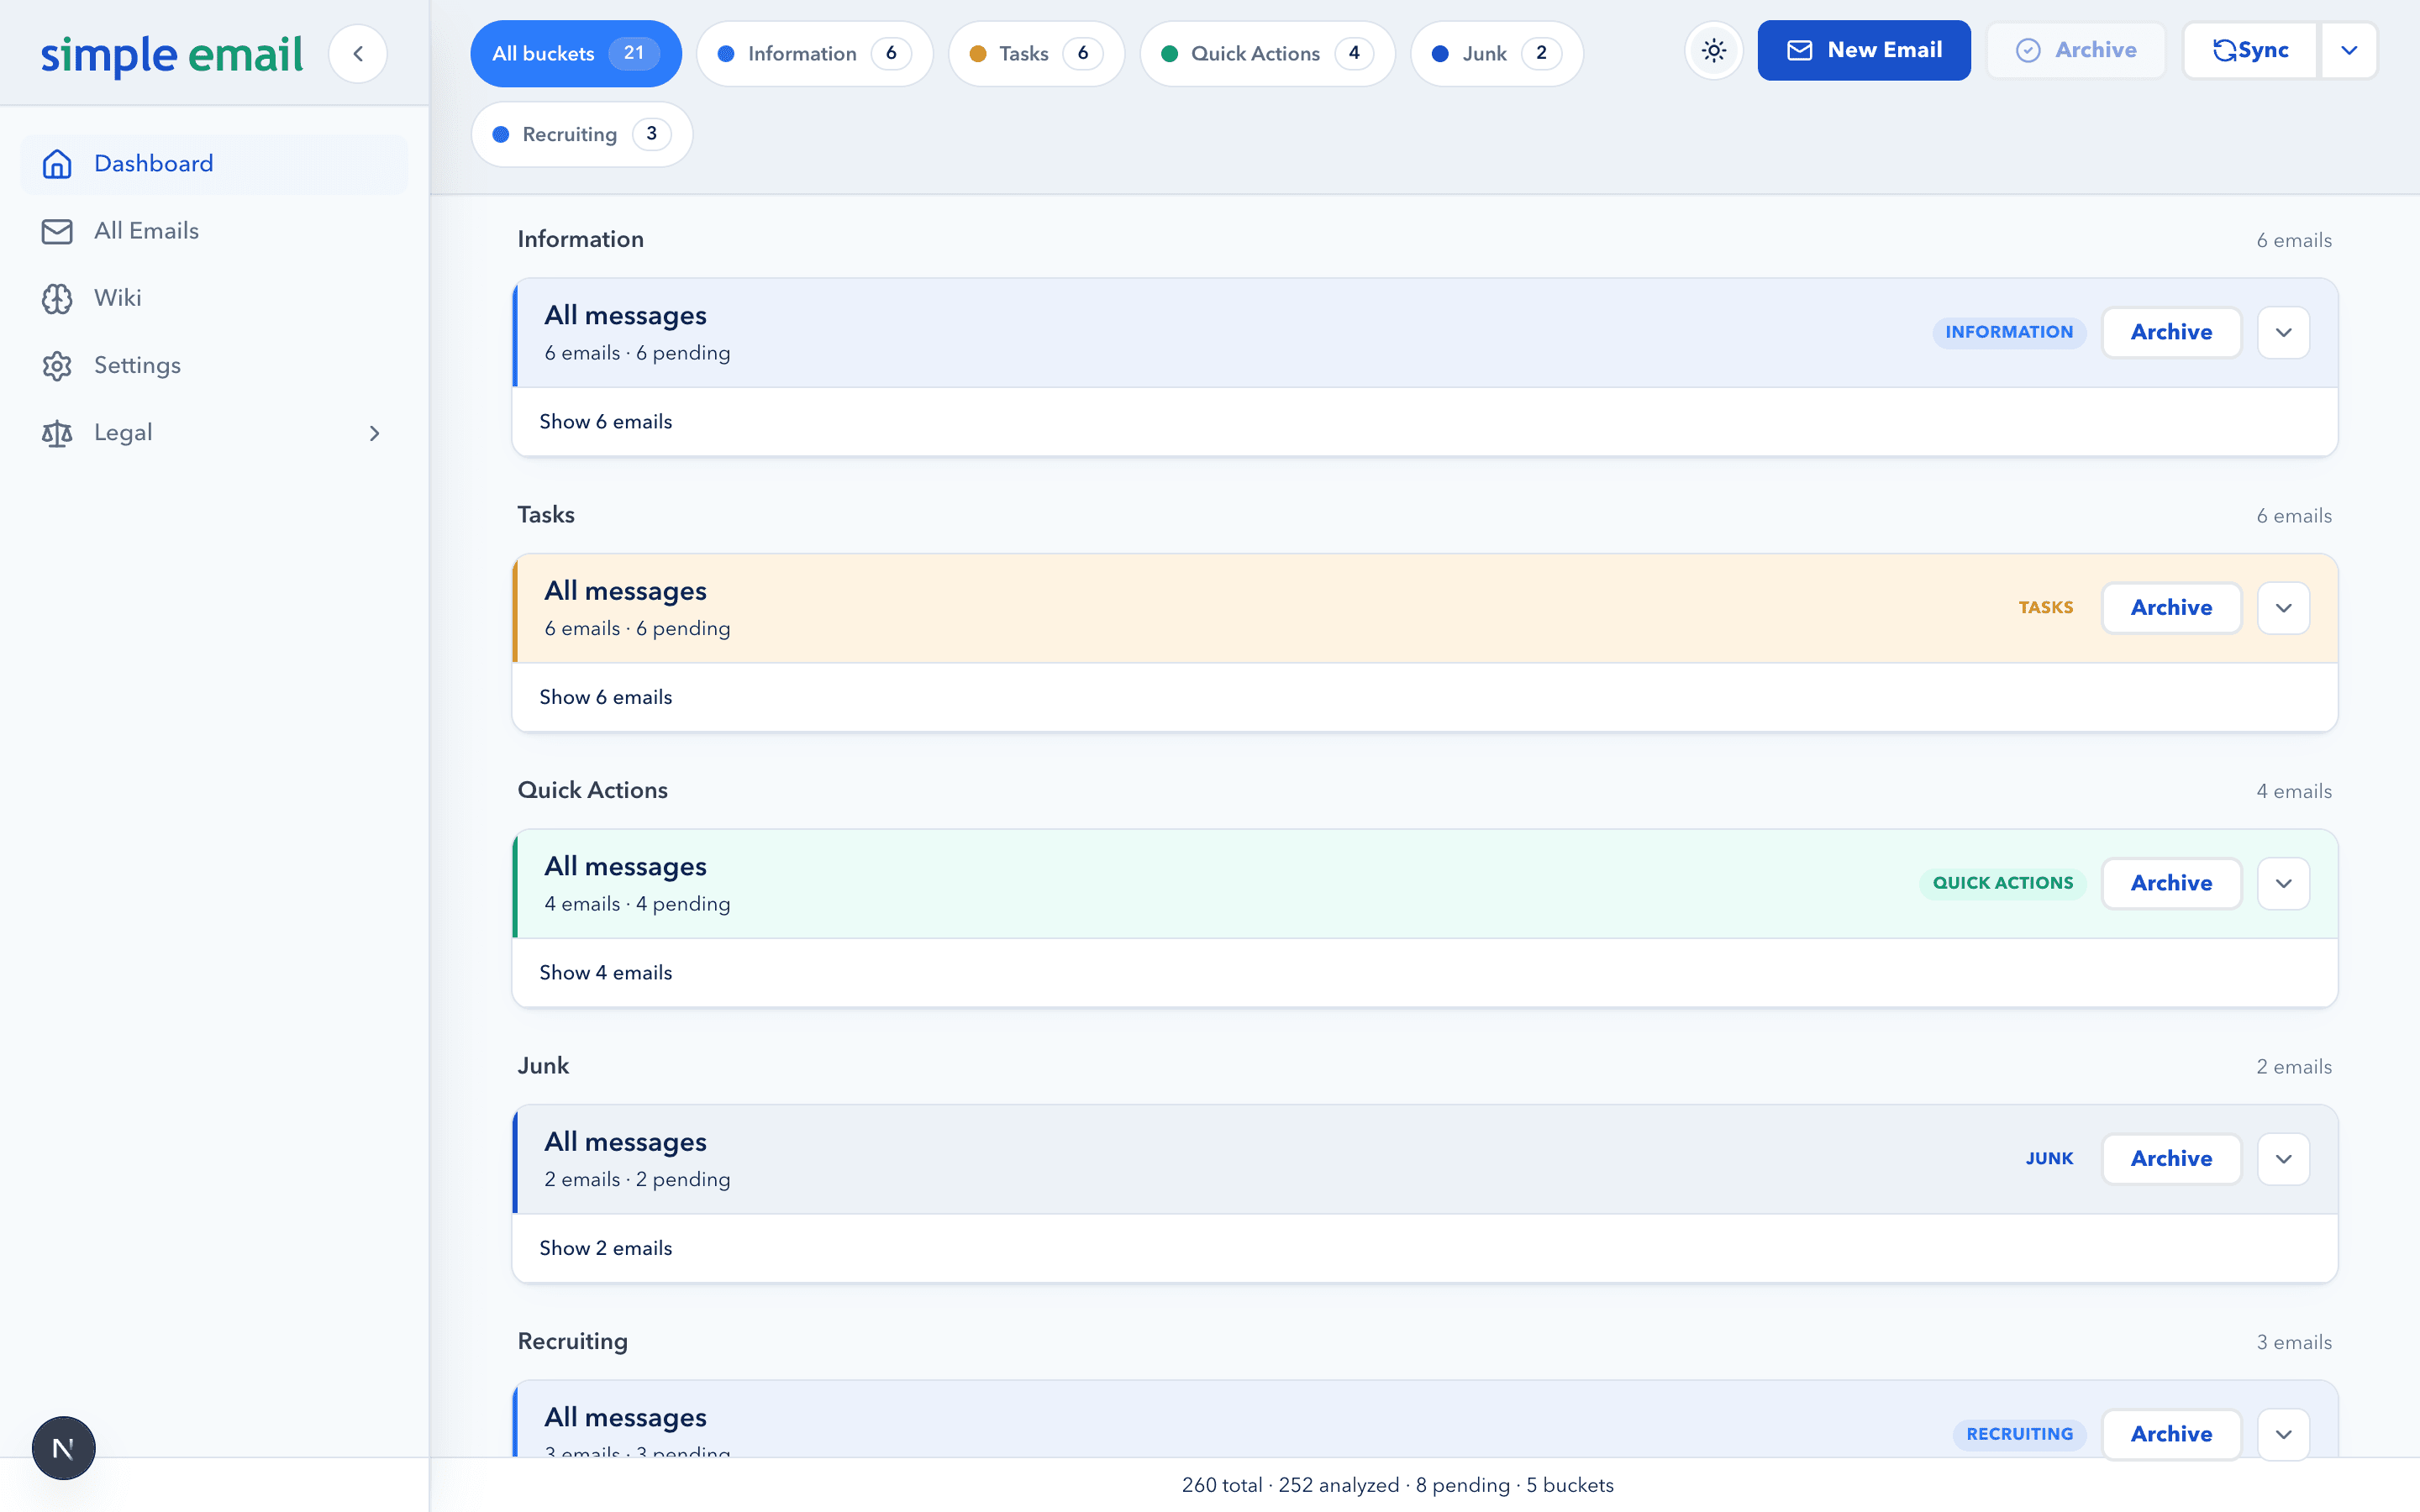This screenshot has width=2420, height=1512.
Task: Click the Junk section '2 emails' count
Action: 2293,1067
